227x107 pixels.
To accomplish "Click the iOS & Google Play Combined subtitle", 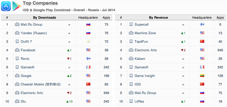I will pyautogui.click(x=47, y=10).
